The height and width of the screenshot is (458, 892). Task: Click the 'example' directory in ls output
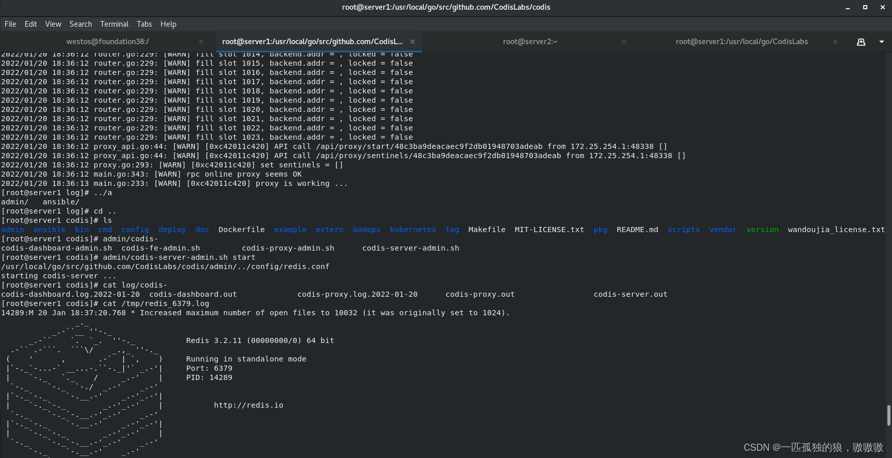[290, 230]
